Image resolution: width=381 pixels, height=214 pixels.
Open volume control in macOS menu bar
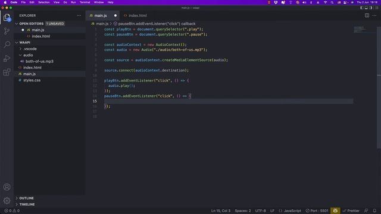304,2
